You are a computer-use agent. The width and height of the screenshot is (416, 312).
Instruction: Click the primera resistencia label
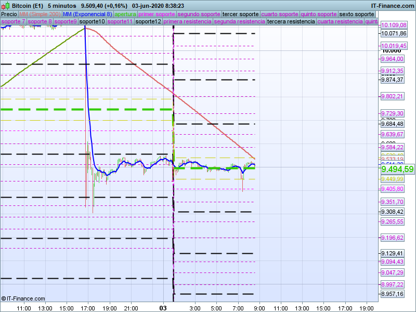[187, 22]
